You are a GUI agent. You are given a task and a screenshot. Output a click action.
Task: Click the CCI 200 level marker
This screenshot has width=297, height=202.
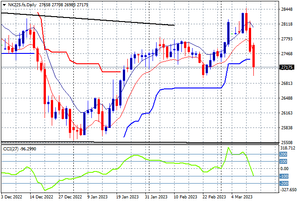tap(283, 154)
